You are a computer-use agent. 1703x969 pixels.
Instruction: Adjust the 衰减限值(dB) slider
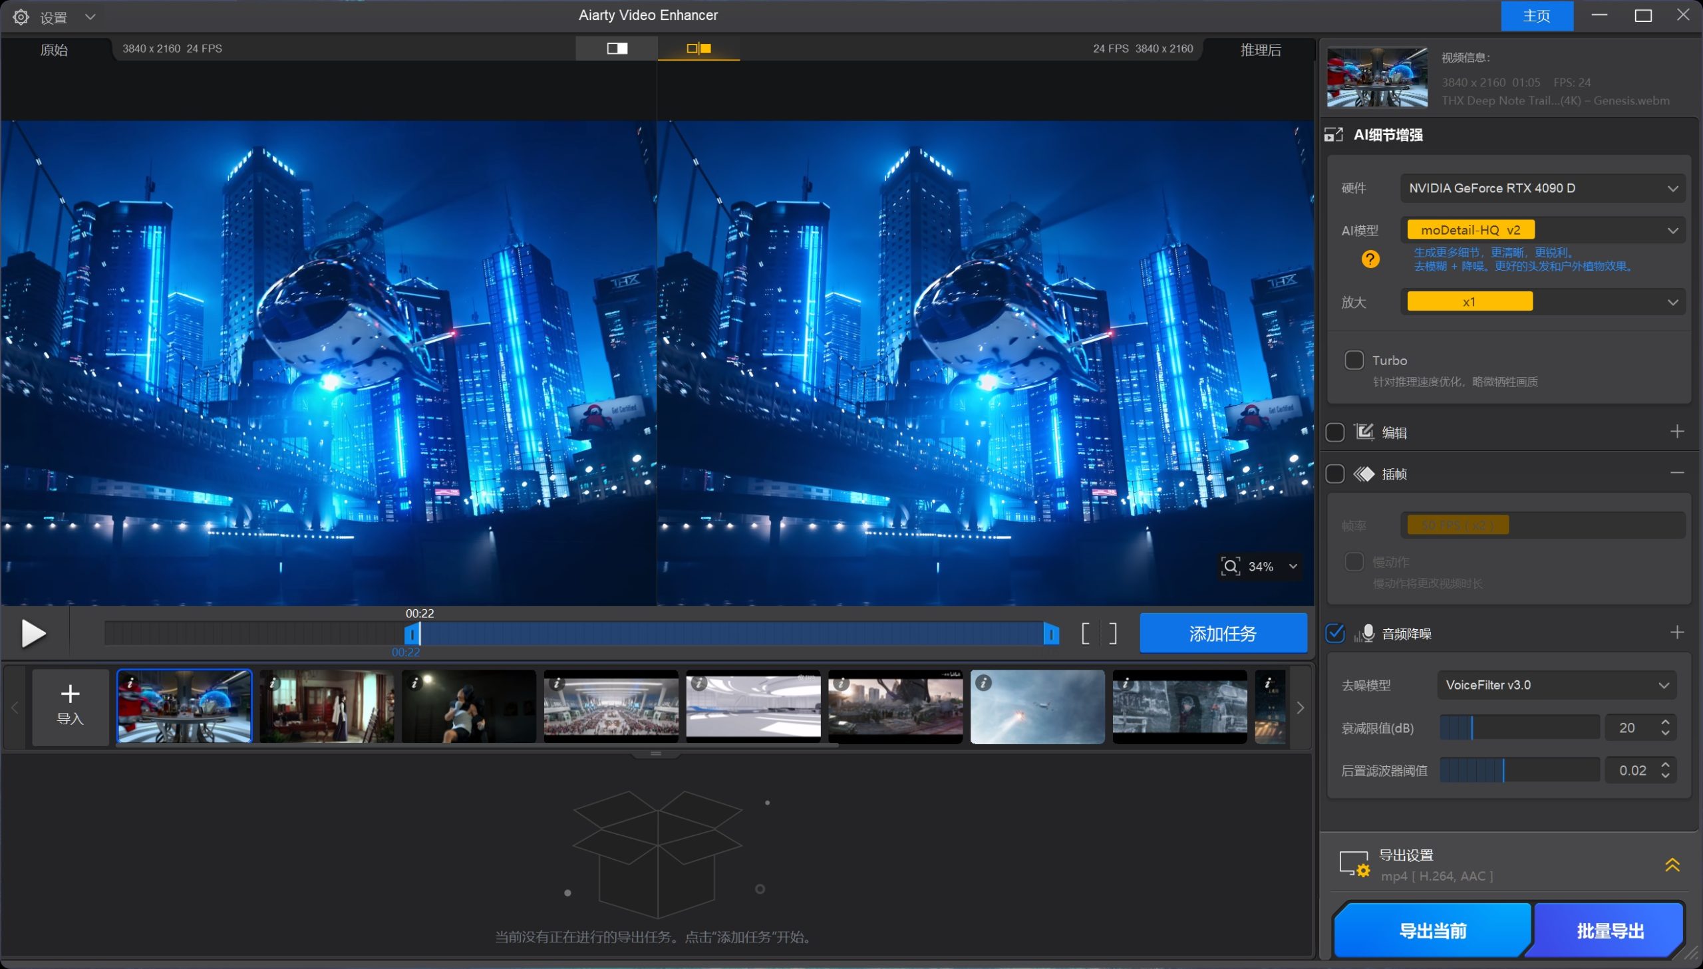tap(1519, 728)
